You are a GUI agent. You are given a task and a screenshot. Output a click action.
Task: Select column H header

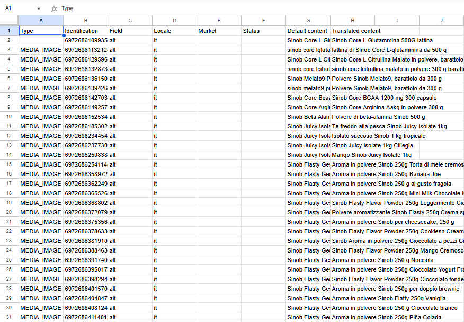pos(352,21)
